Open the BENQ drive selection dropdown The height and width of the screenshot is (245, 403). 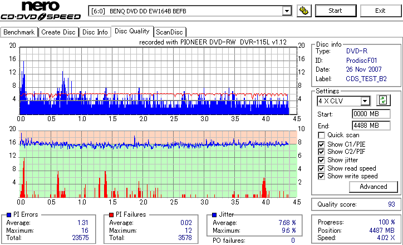tap(287, 11)
